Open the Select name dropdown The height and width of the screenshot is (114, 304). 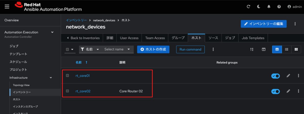tap(118, 49)
